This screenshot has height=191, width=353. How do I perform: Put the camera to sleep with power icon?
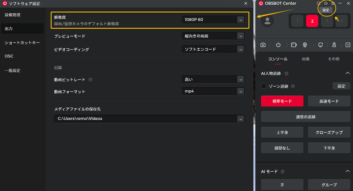(x=278, y=45)
